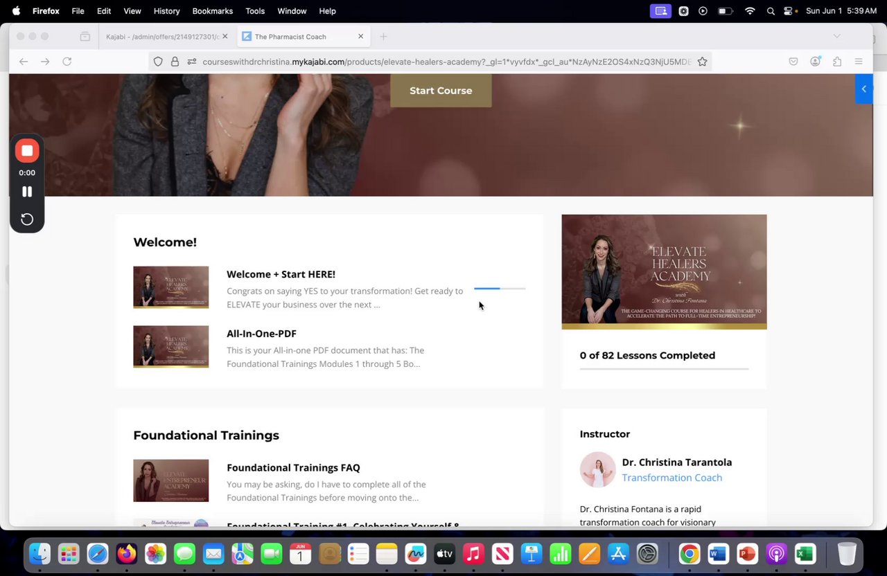
Task: Open the Trash in the Dock
Action: click(x=847, y=554)
